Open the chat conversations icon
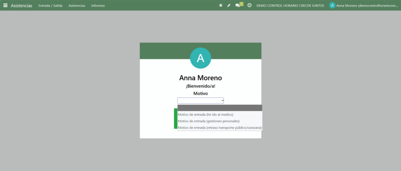The image size is (401, 171). (x=237, y=5)
